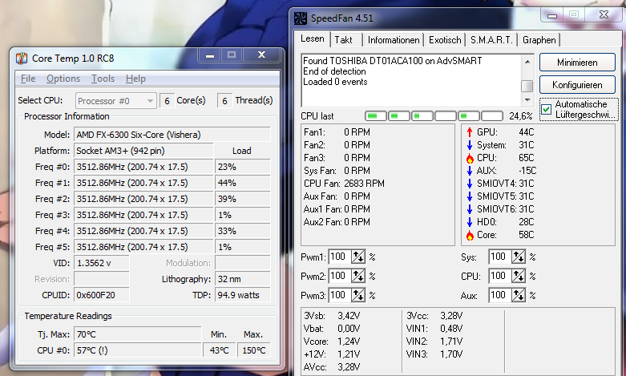Viewport: 626px width, 376px height.
Task: Click the blue down arrow beside System temperature
Action: (x=470, y=145)
